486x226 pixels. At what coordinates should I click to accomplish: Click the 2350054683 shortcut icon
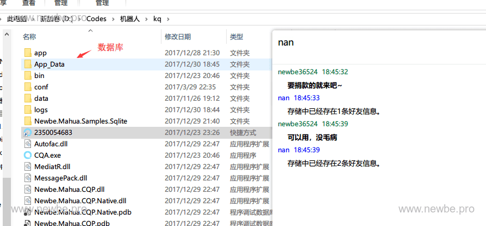(28, 133)
